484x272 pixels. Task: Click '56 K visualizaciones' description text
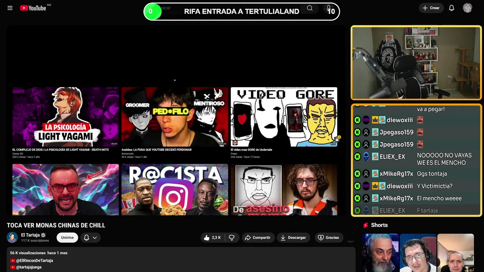pos(28,253)
